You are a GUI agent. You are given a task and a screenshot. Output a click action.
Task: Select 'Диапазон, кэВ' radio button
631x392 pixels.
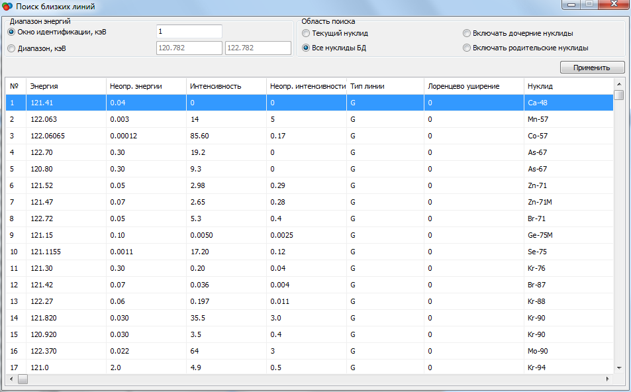pos(11,48)
